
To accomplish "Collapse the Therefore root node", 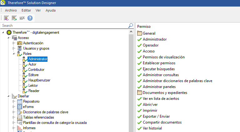I will tap(3, 32).
